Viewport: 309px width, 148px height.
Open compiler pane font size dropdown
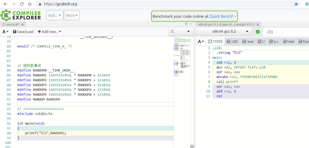(201, 41)
